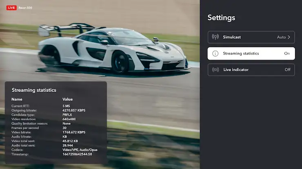Click the Settings heading
The image size is (302, 169).
(x=221, y=17)
